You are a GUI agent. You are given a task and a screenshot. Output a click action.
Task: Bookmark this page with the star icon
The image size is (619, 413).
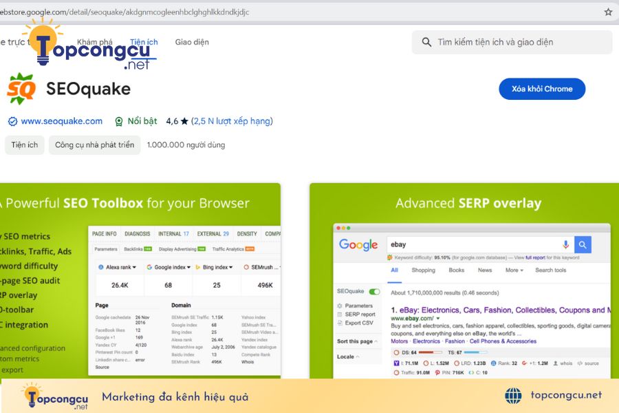608,12
